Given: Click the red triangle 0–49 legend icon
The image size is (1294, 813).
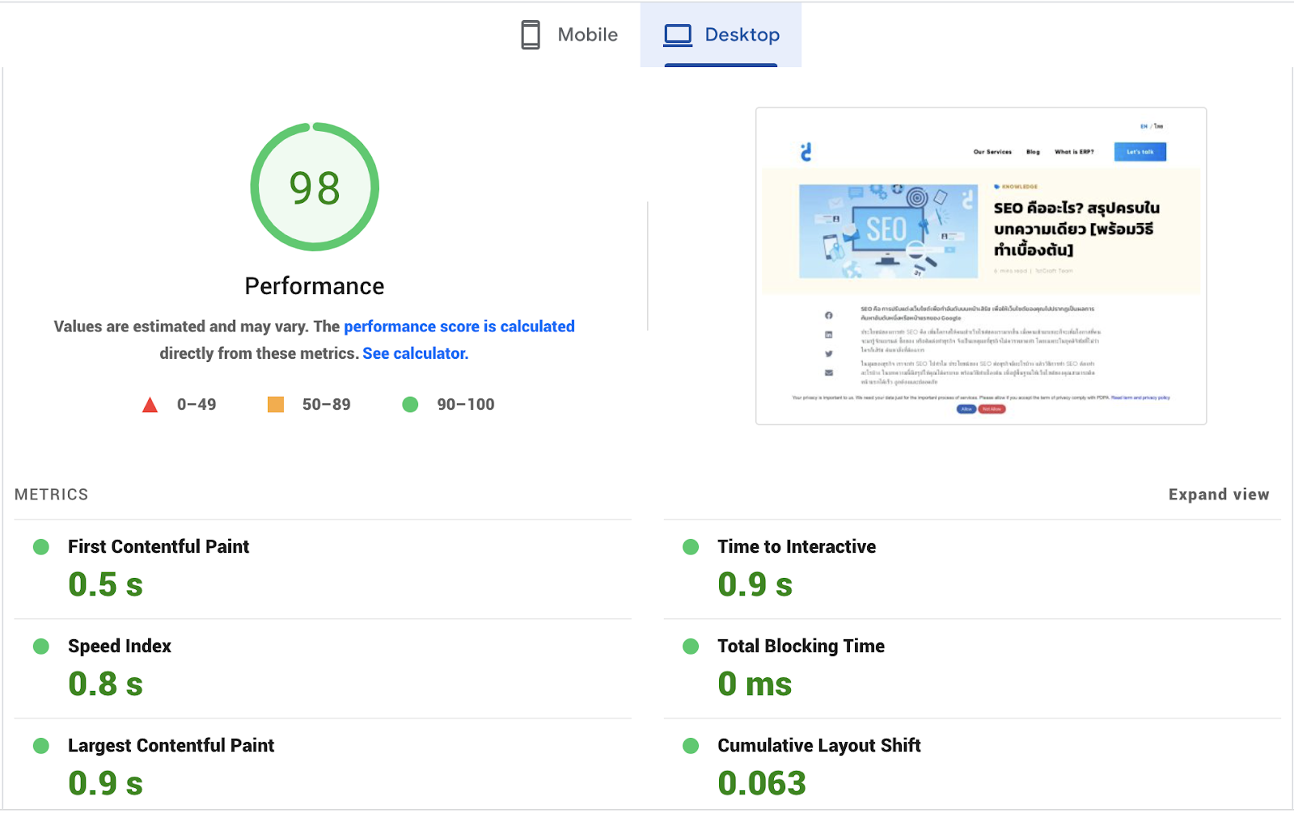Looking at the screenshot, I should click(x=150, y=405).
